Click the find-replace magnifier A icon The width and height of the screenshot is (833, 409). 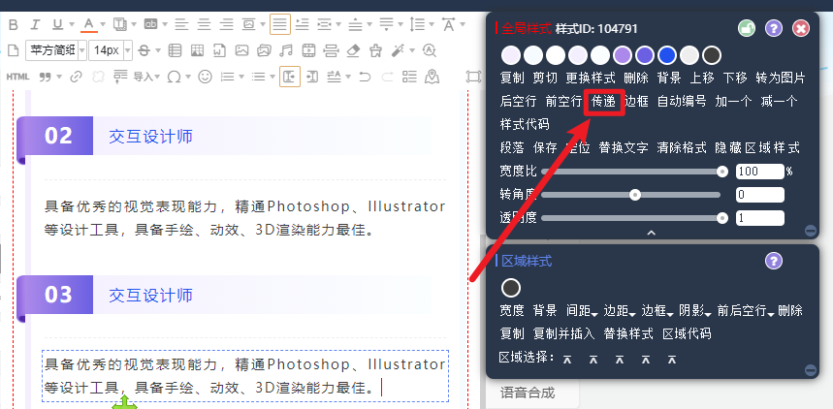[429, 51]
